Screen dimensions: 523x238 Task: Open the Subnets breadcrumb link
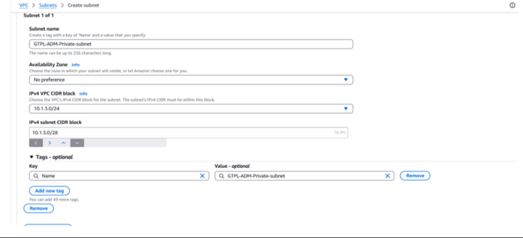pyautogui.click(x=48, y=5)
